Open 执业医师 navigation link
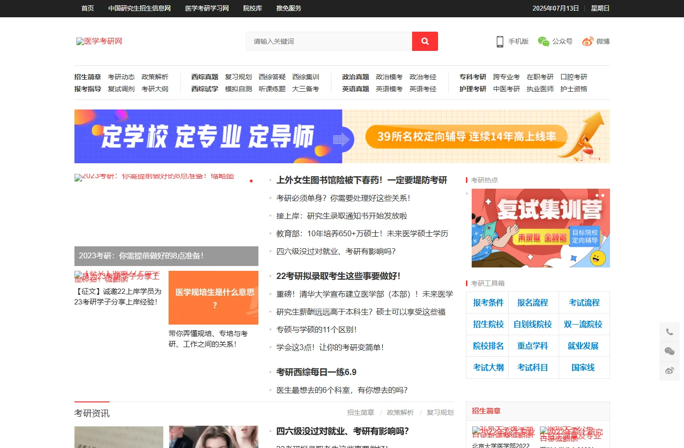 540,89
